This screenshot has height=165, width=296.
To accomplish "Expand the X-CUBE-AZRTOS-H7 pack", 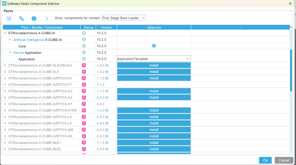I will click(x=5, y=104).
